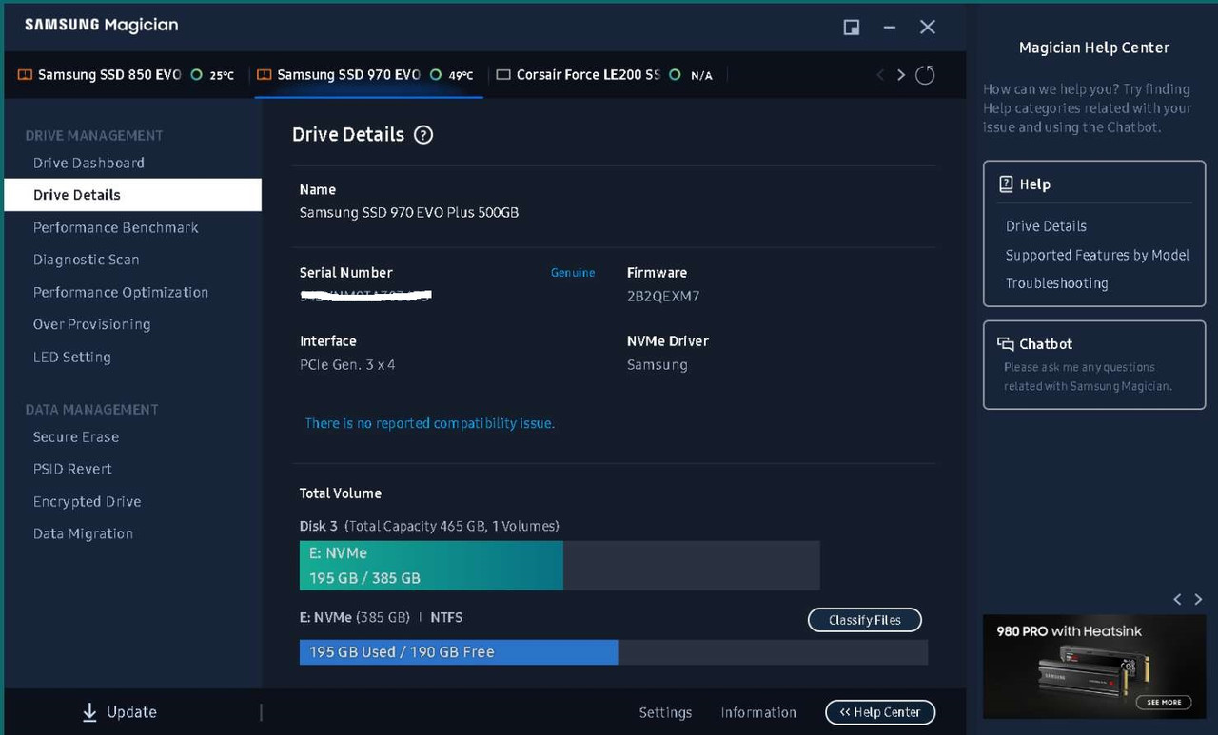This screenshot has height=735, width=1218.
Task: Minimize the Samsung Magician window
Action: [890, 28]
